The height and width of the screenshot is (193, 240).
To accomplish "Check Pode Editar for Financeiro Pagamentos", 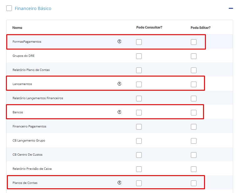I will click(194, 127).
